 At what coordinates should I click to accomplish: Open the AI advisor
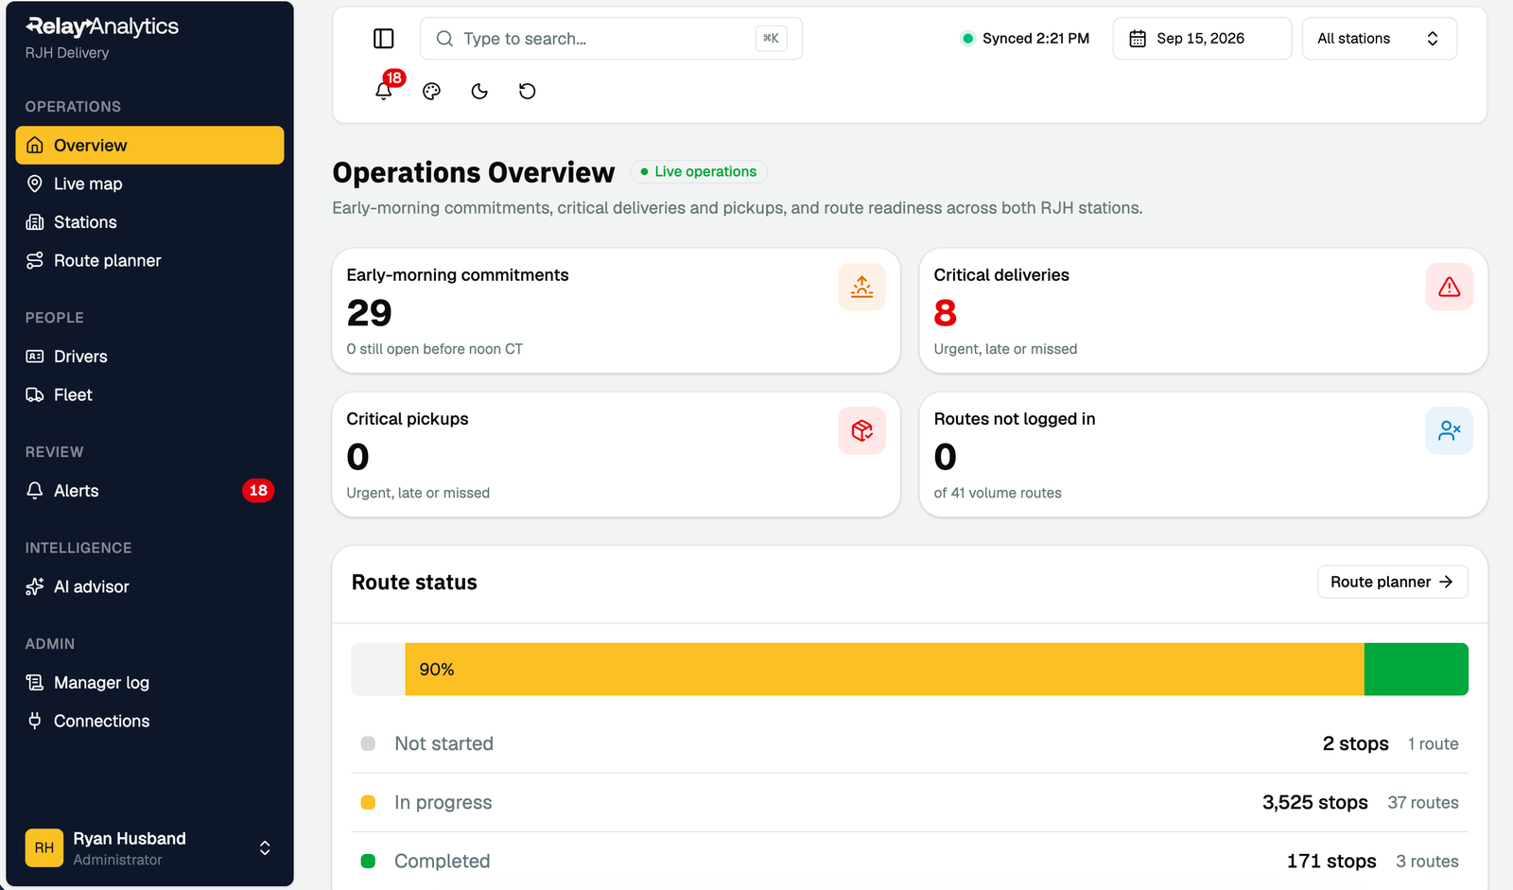pos(149,586)
